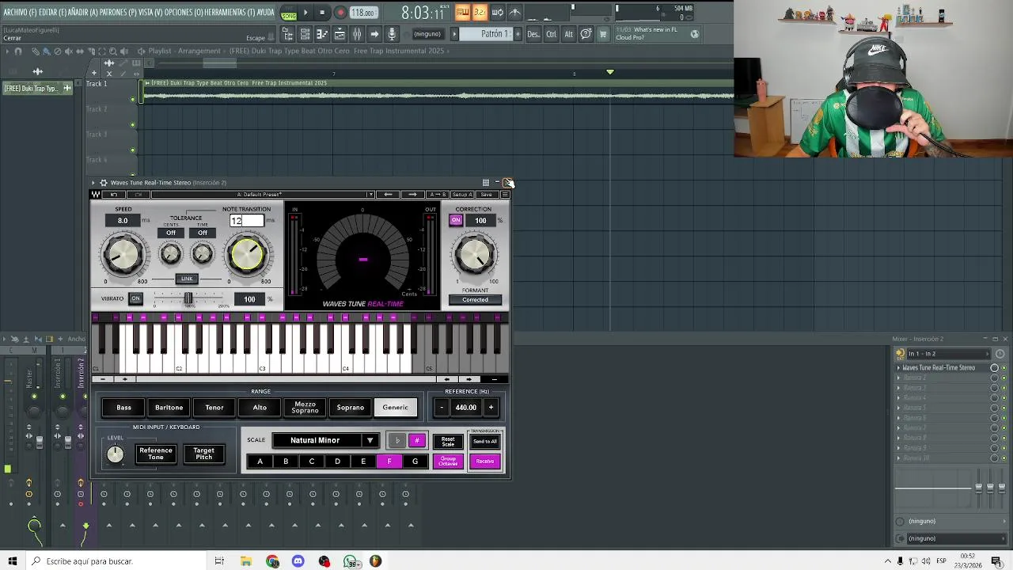Viewport: 1013px width, 570px height.
Task: Toggle PAT/SONG mode switch
Action: click(288, 13)
